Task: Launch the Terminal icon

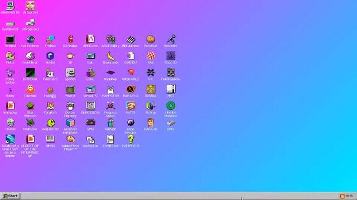Action: pos(10,39)
